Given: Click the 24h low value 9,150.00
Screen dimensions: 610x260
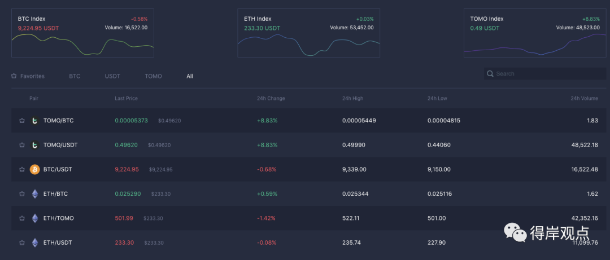Looking at the screenshot, I should (439, 169).
